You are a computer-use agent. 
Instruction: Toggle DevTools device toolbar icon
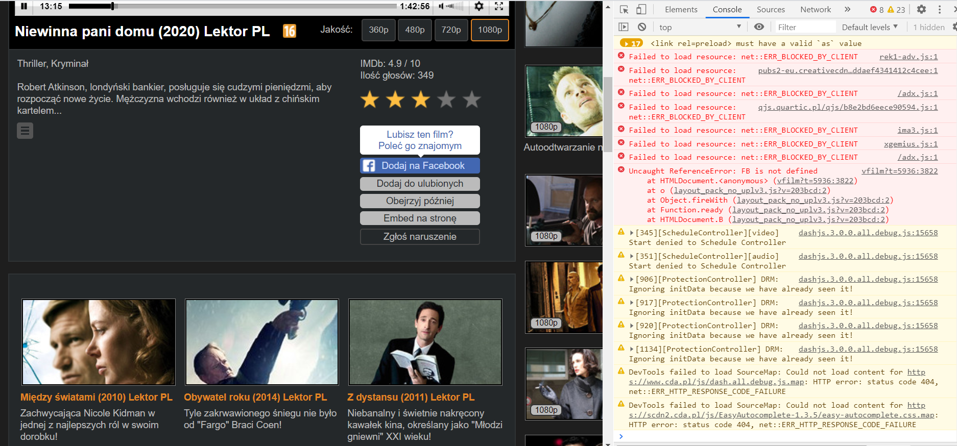point(641,9)
